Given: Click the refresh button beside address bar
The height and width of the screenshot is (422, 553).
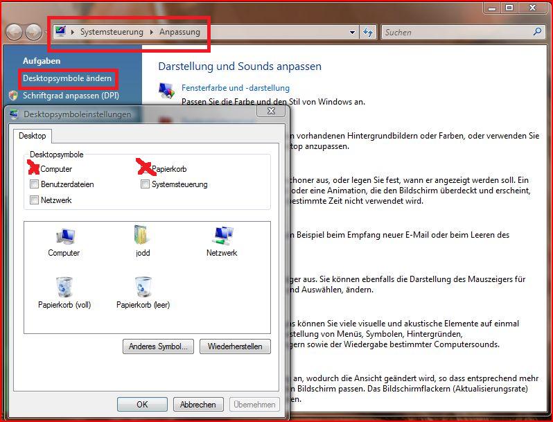Looking at the screenshot, I should pyautogui.click(x=368, y=33).
